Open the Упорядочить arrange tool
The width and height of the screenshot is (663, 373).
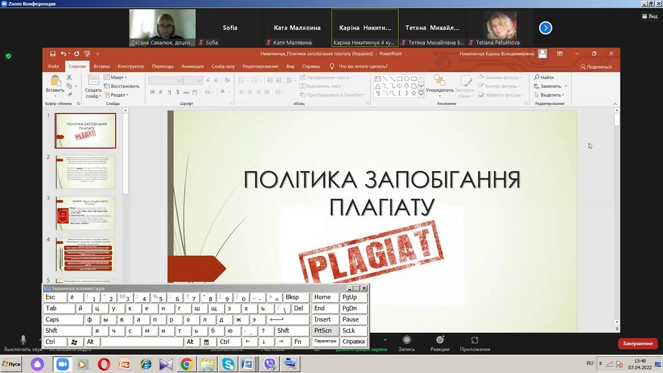coord(440,84)
